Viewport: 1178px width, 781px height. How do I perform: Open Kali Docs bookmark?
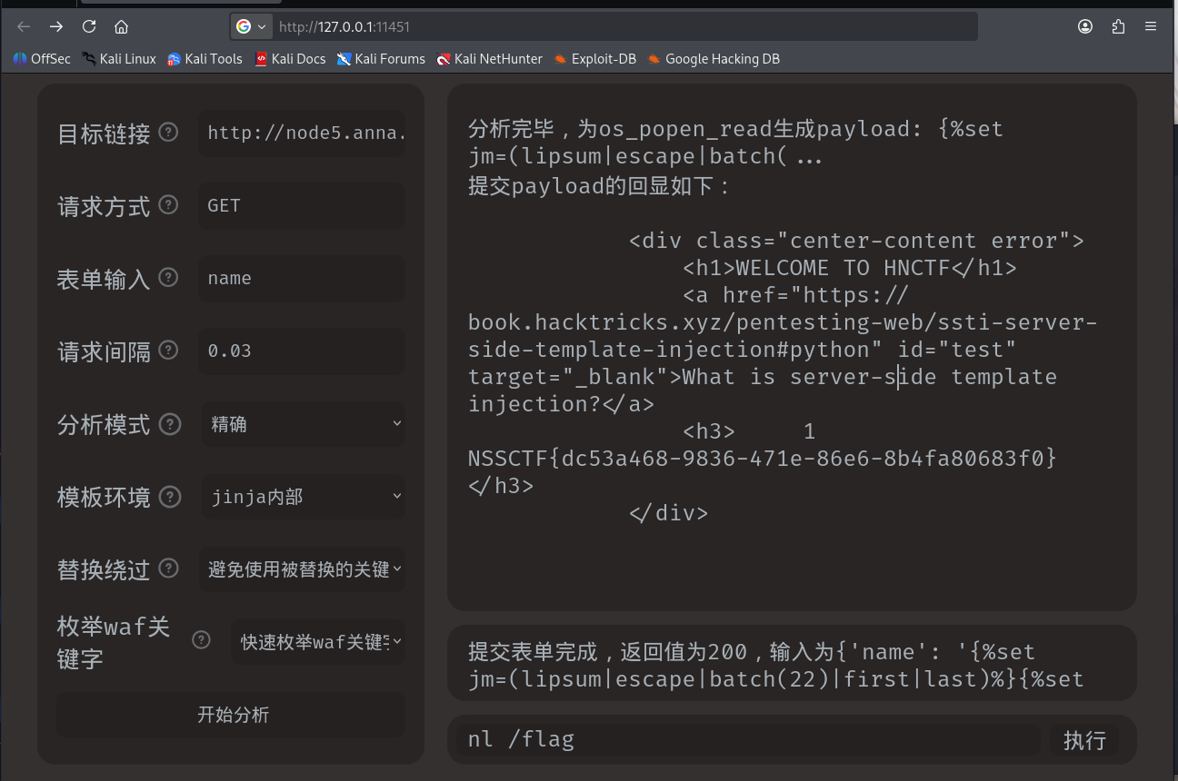coord(290,58)
